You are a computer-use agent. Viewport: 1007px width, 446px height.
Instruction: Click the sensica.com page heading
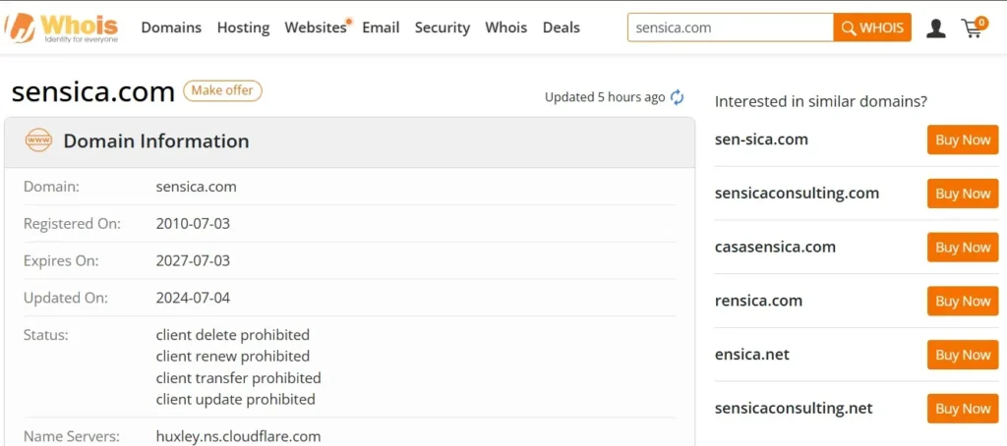93,91
